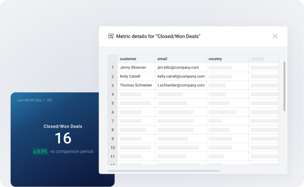Select the country column header
The image size is (304, 187).
pyautogui.click(x=215, y=59)
